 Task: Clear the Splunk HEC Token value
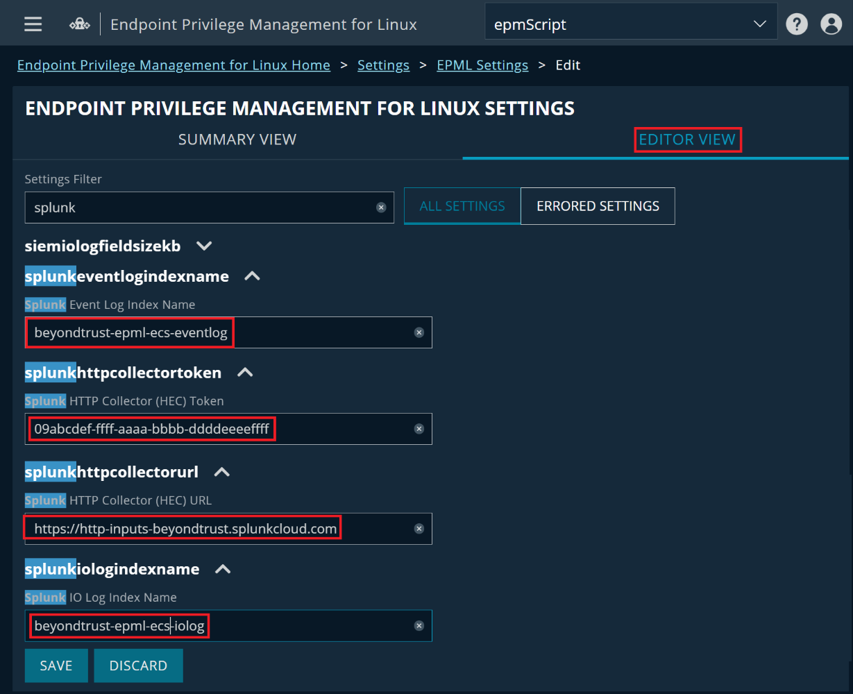pos(419,429)
